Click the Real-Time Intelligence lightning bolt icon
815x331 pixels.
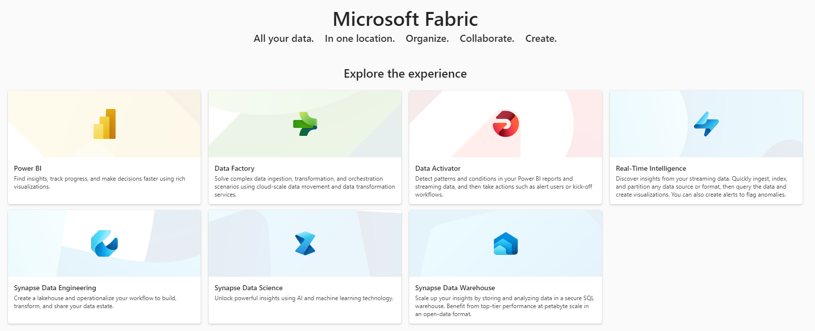point(706,124)
